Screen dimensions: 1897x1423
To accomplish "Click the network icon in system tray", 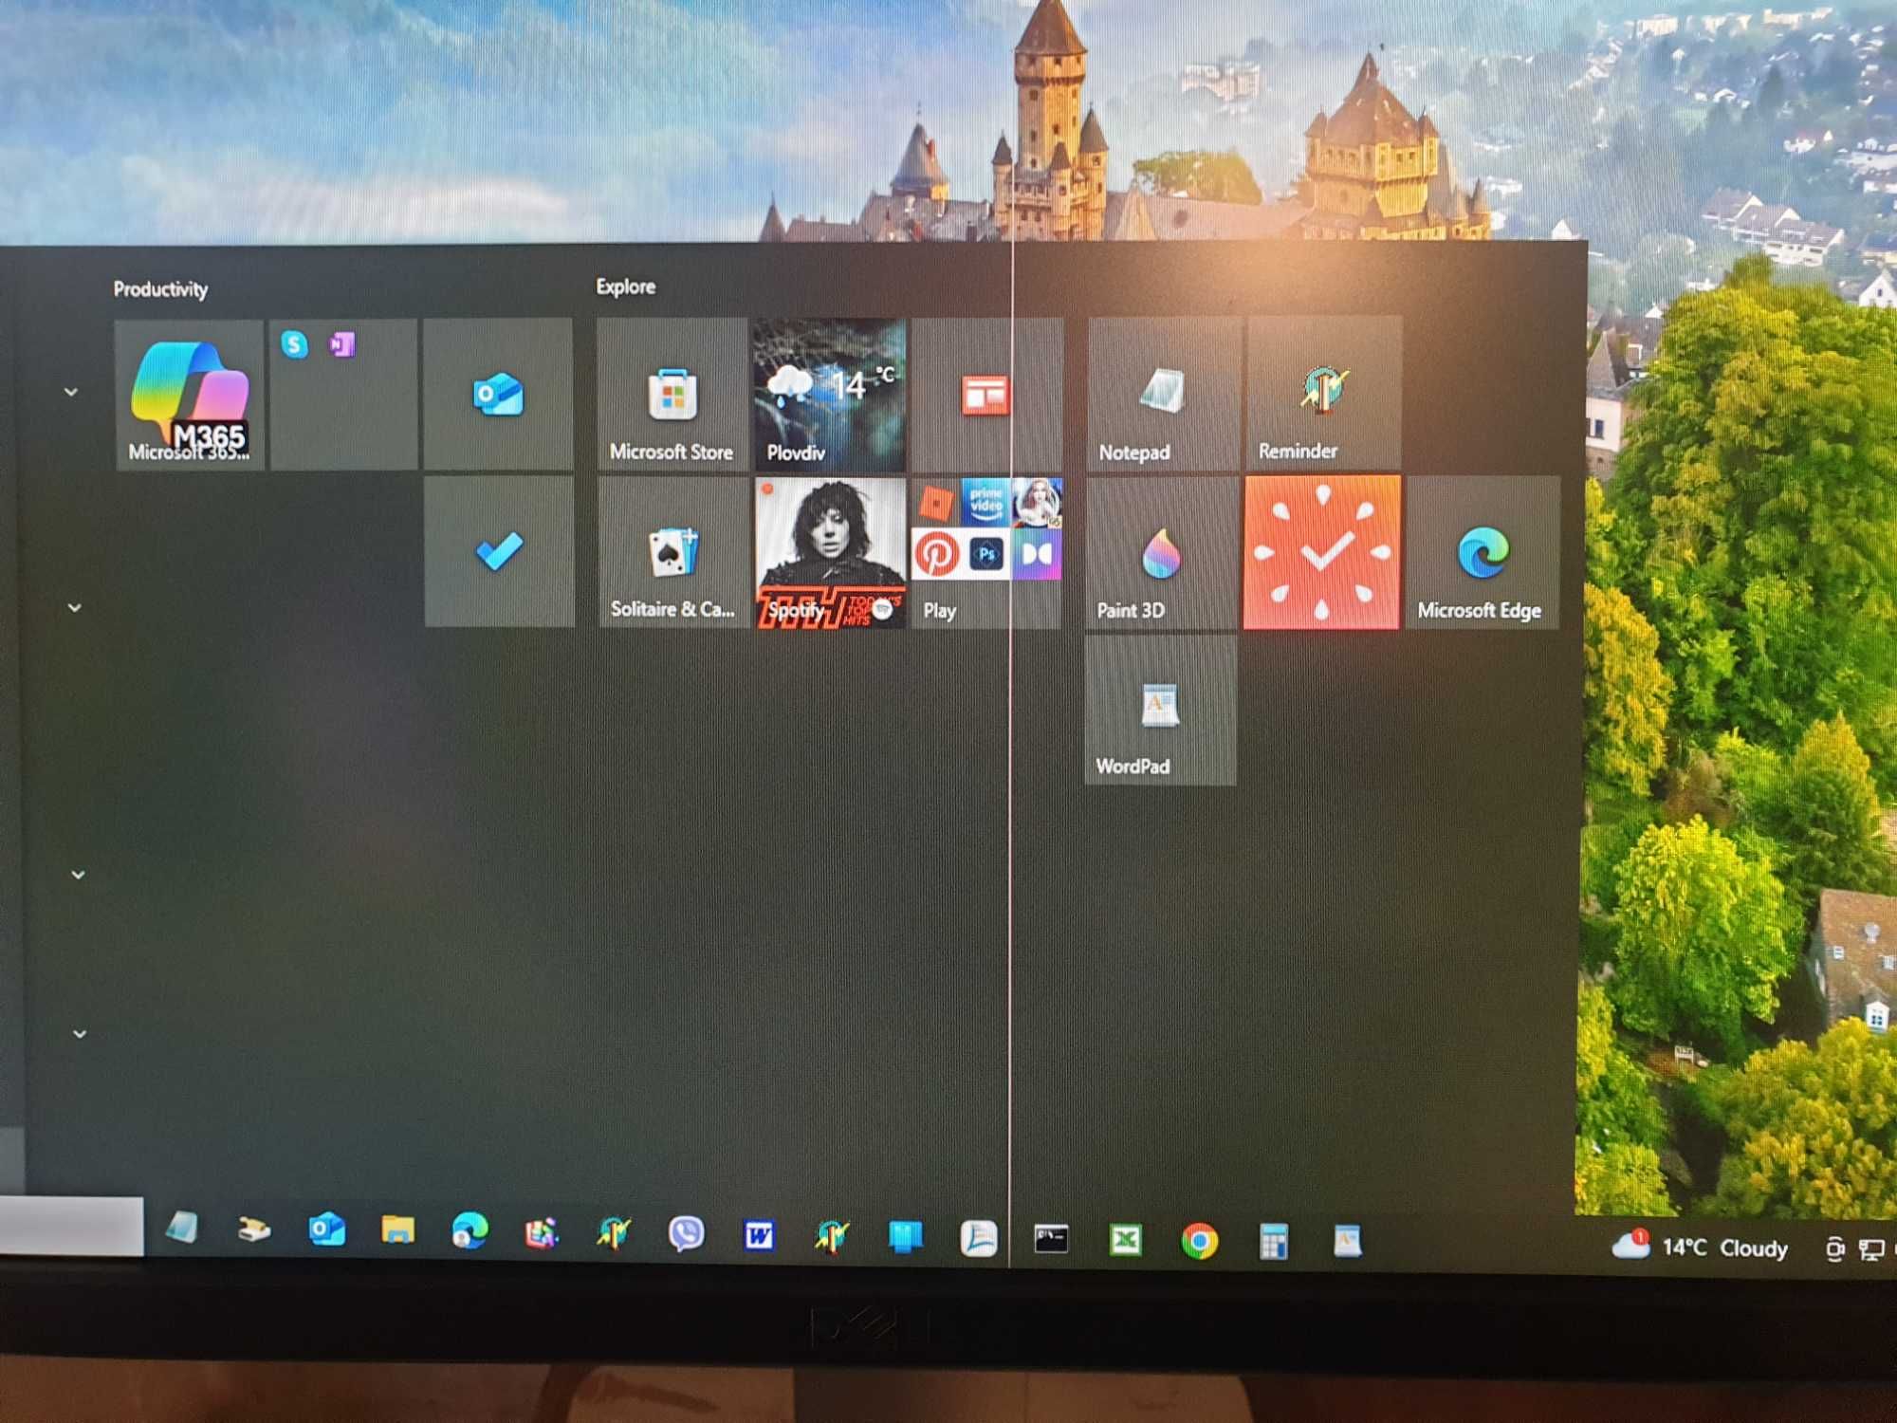I will [1871, 1249].
